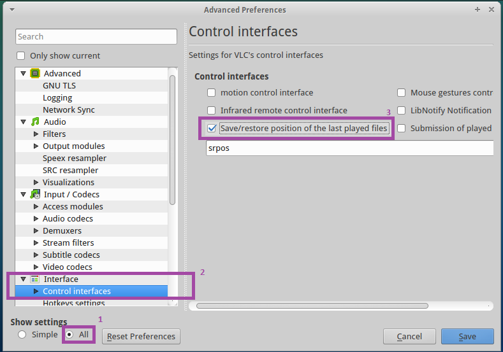Click the Control interfaces tree label

point(77,291)
